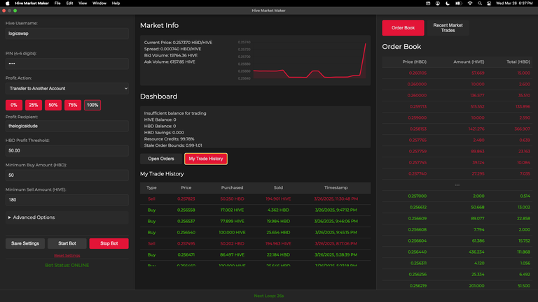Toggle Do Not Disturb moon icon

click(448, 3)
